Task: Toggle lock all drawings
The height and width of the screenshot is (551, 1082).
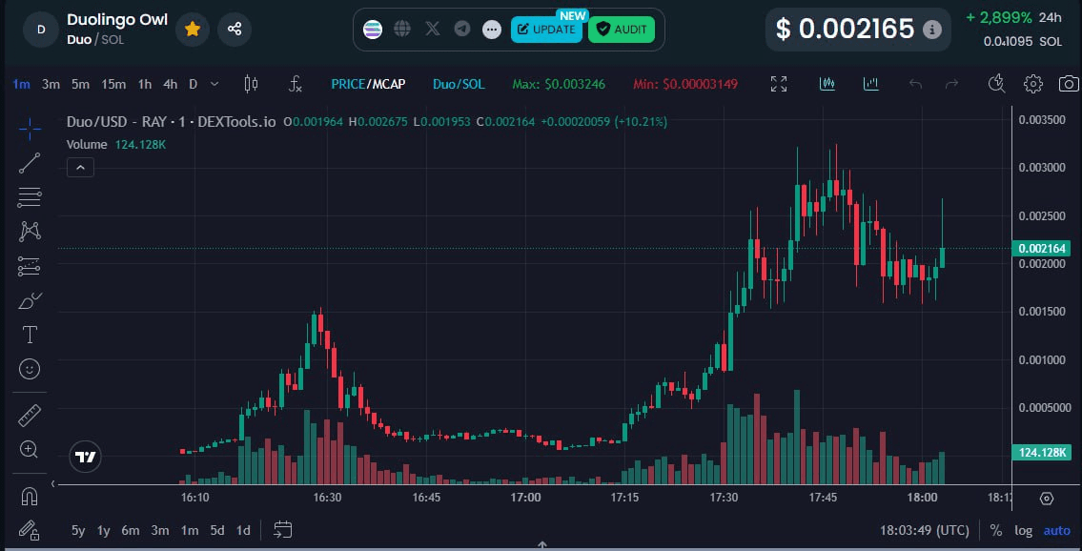Action: [30, 530]
